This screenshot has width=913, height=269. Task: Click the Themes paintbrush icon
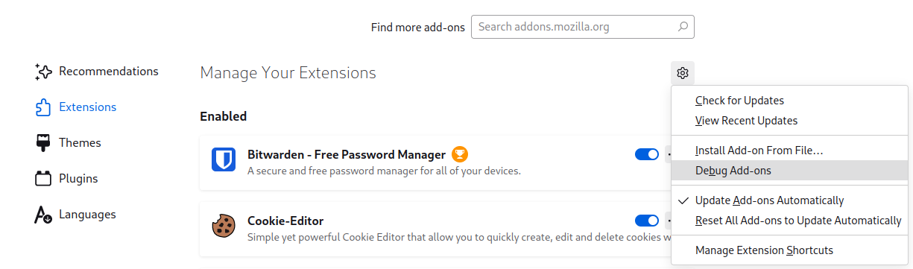pyautogui.click(x=43, y=143)
